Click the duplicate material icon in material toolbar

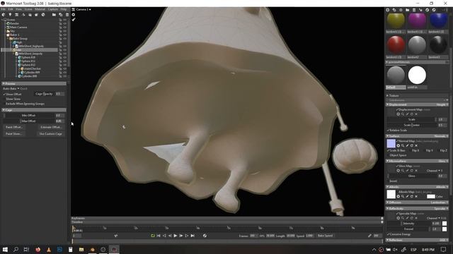(x=394, y=10)
